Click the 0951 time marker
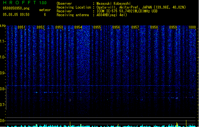Screen dimensions: 199x127 (22, 27)
